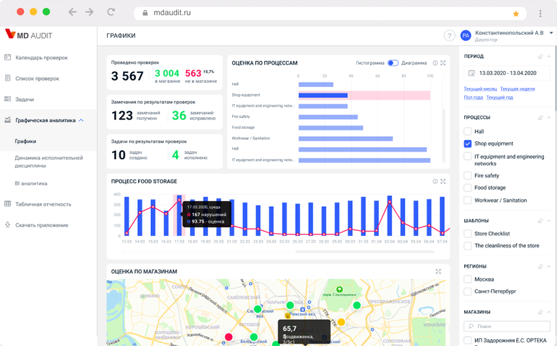Screen dimensions: 557x346
Task: Collapse the Шаблоны filter section
Action: click(550, 220)
